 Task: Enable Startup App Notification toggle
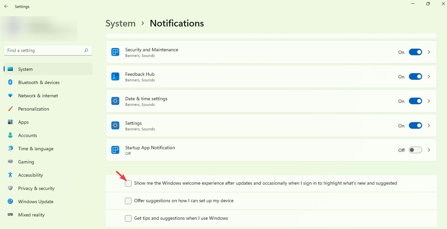click(x=415, y=150)
